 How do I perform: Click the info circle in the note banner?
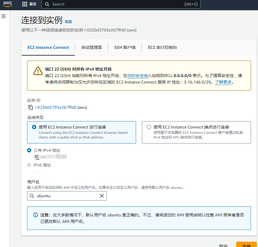[35, 215]
